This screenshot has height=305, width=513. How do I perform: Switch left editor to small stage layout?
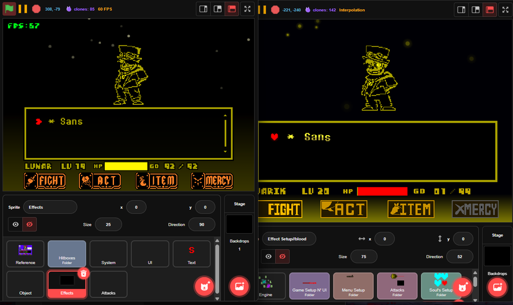coord(203,9)
